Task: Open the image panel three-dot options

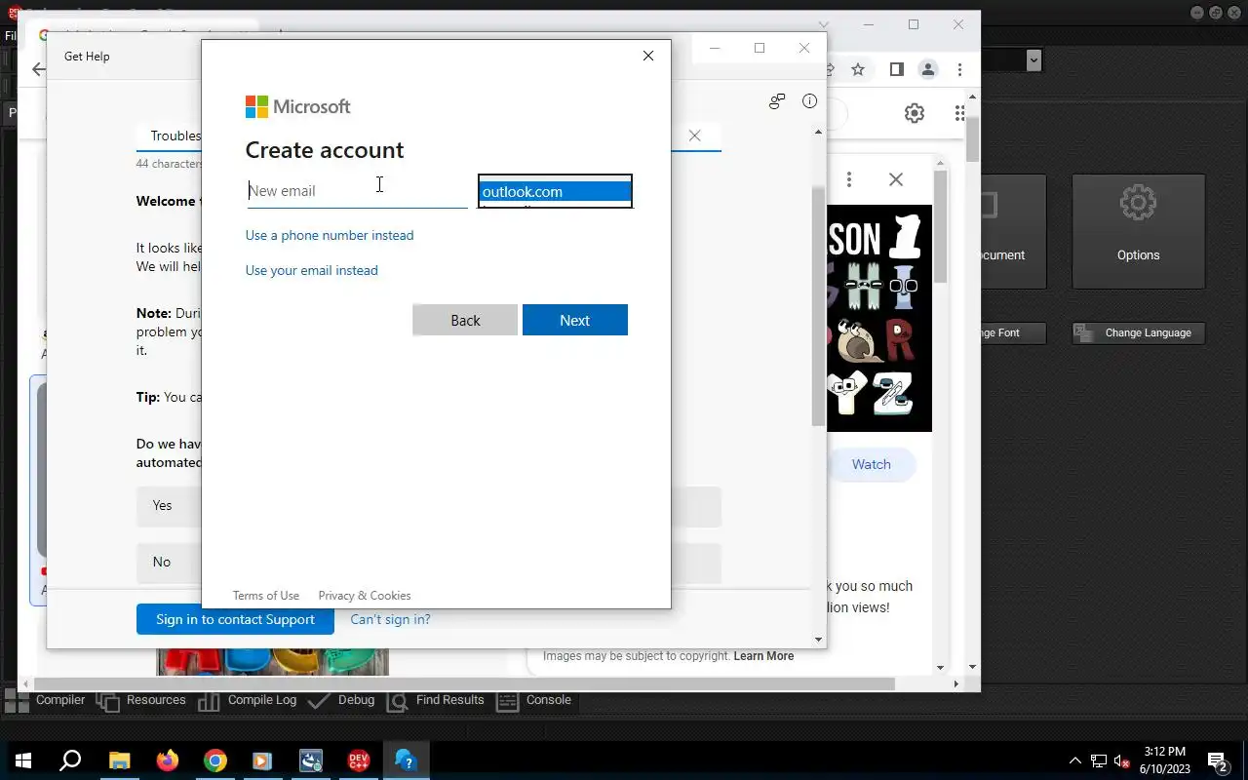Action: tap(849, 179)
